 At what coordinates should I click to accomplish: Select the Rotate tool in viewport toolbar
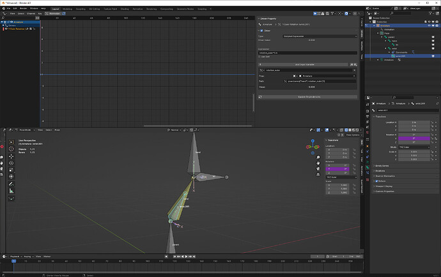12,163
